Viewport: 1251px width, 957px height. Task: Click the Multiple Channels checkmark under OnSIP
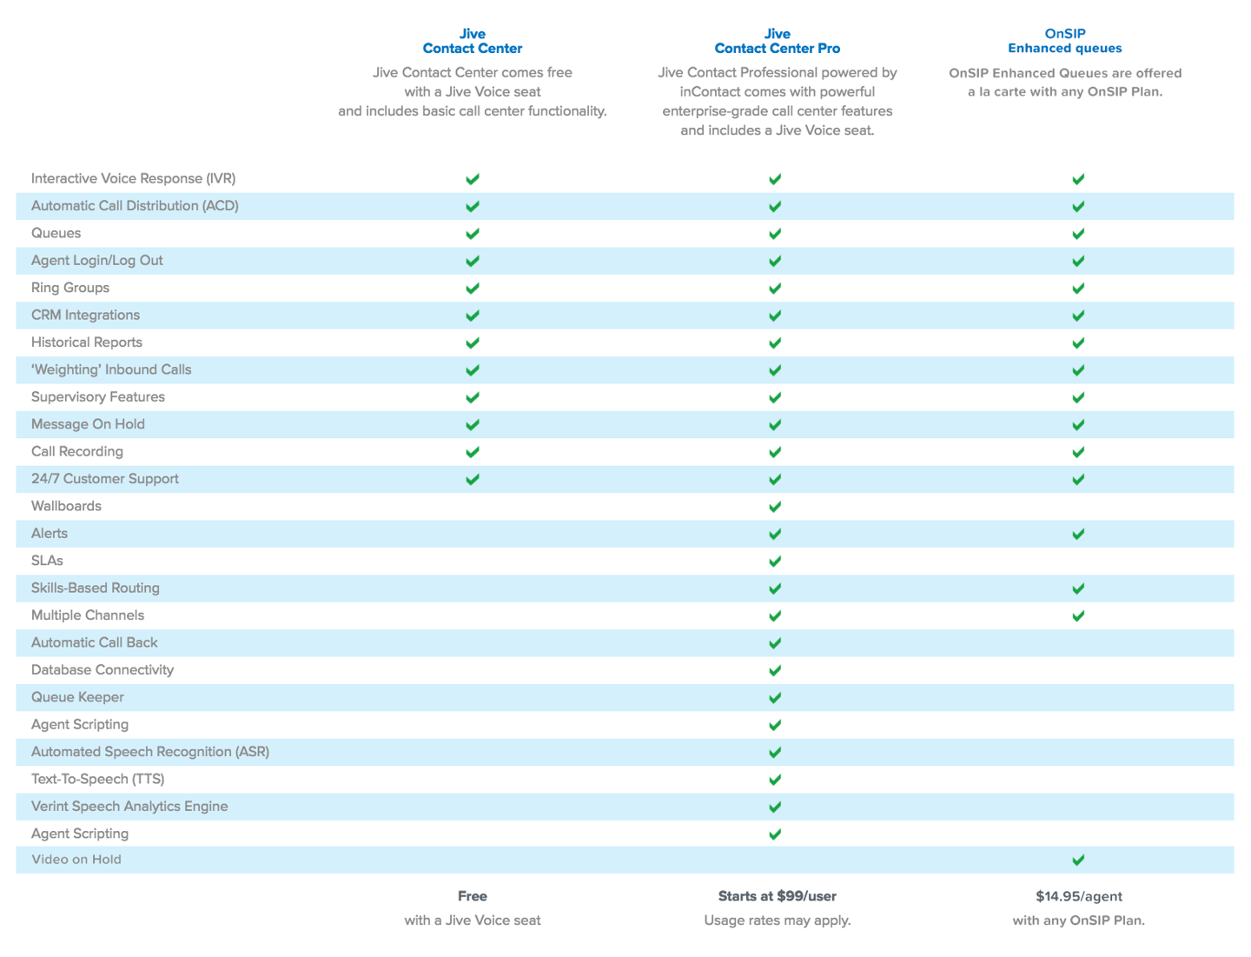(x=1078, y=615)
